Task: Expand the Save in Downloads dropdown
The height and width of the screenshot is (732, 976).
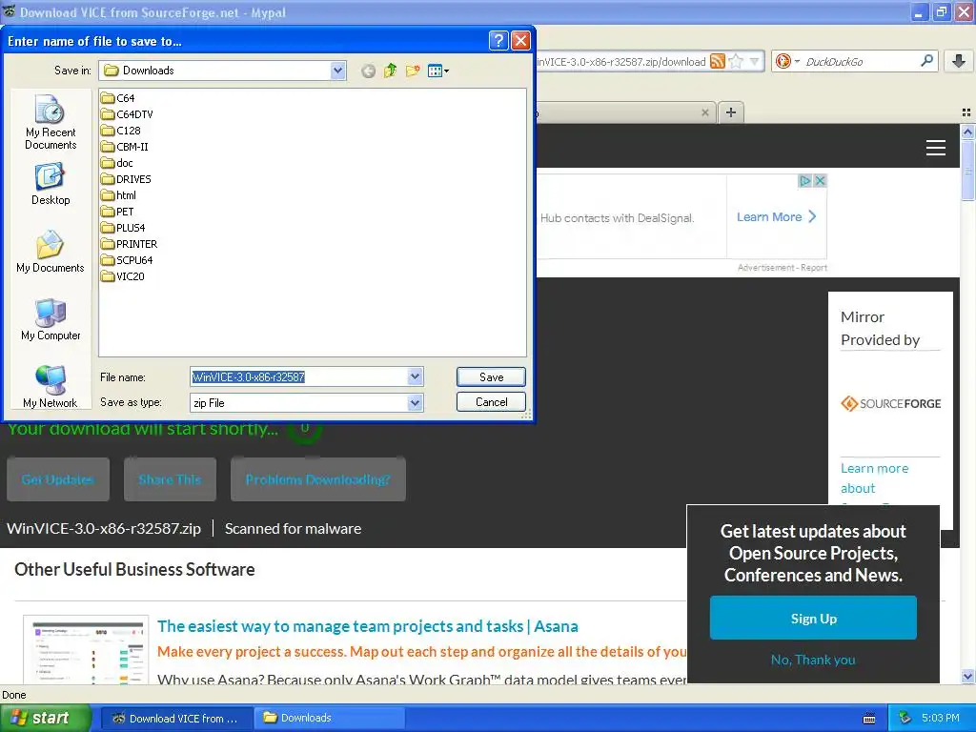Action: tap(338, 71)
